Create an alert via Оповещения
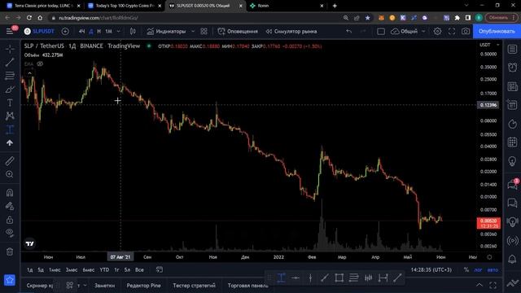This screenshot has height=293, width=521. pyautogui.click(x=238, y=31)
